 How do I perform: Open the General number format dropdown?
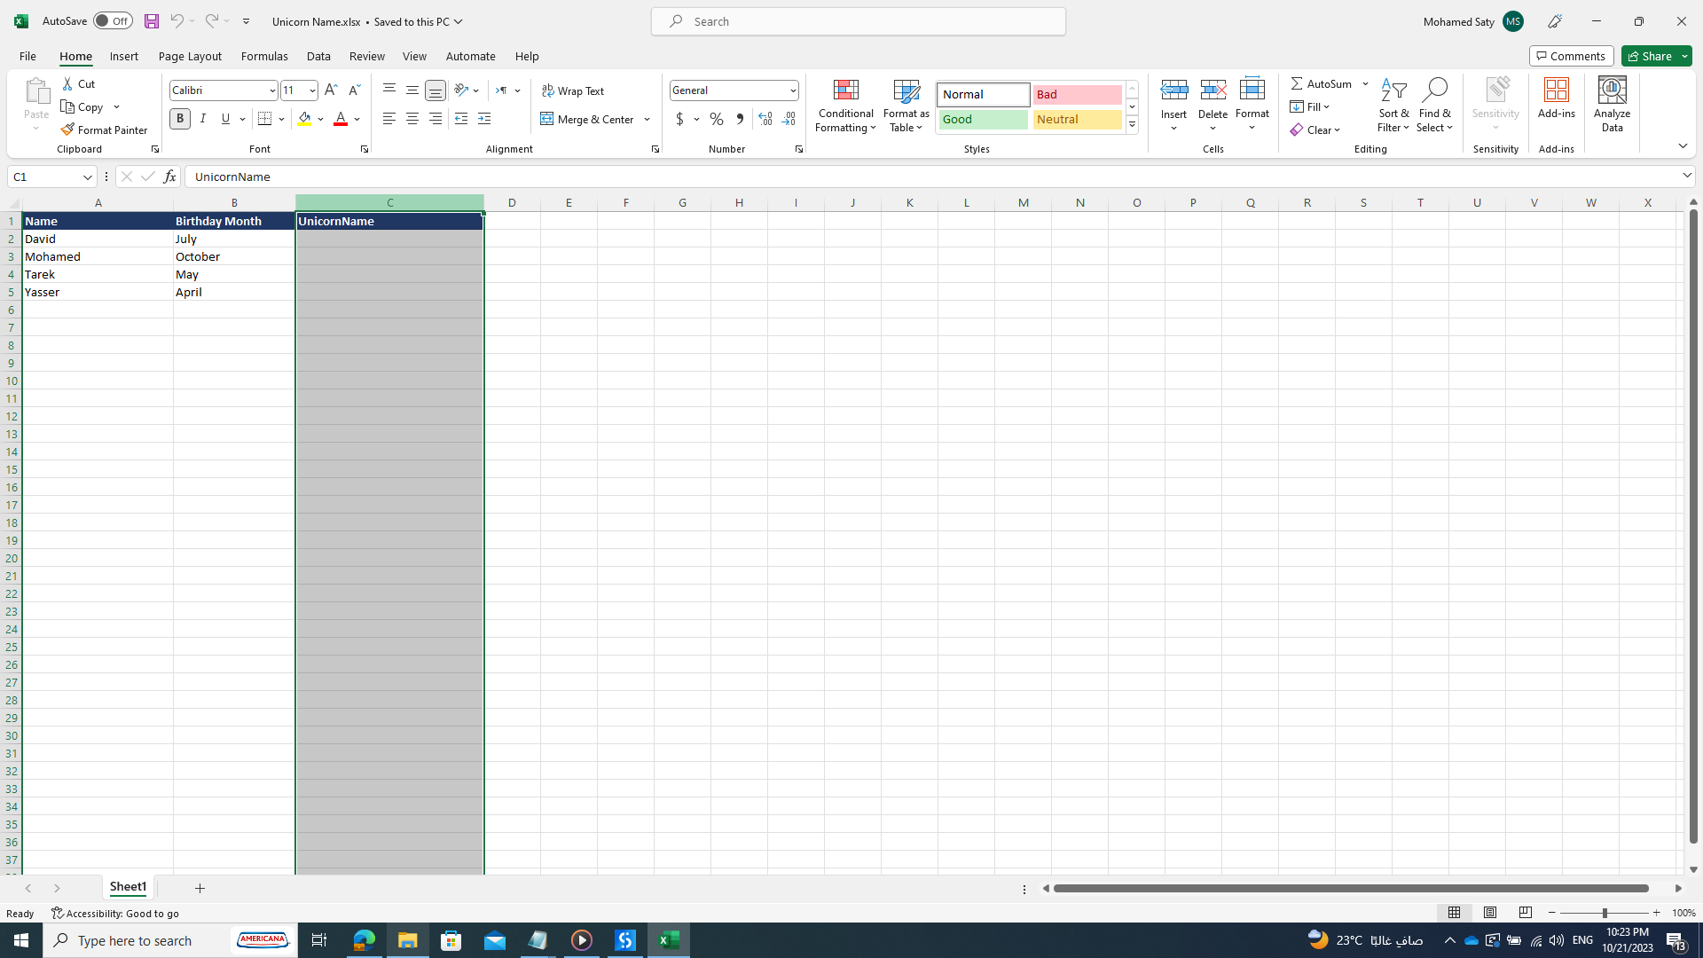point(792,90)
